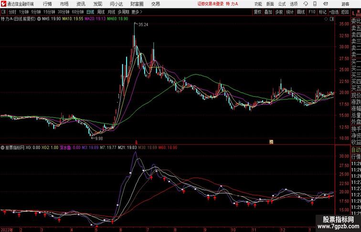Open the 多周期 multi-period view
Screen dimensions: 361x232
pyautogui.click(x=123, y=12)
